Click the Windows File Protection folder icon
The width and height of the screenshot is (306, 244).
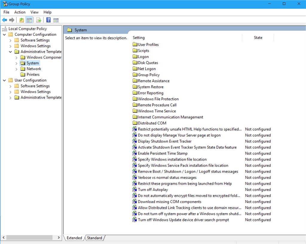(135, 99)
